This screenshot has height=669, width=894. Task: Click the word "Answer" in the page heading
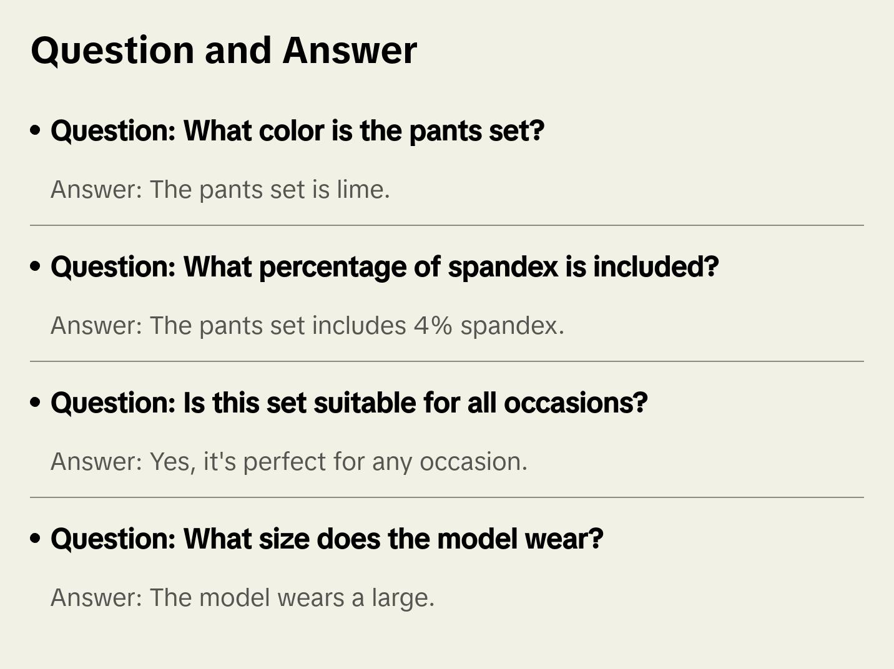pyautogui.click(x=350, y=51)
